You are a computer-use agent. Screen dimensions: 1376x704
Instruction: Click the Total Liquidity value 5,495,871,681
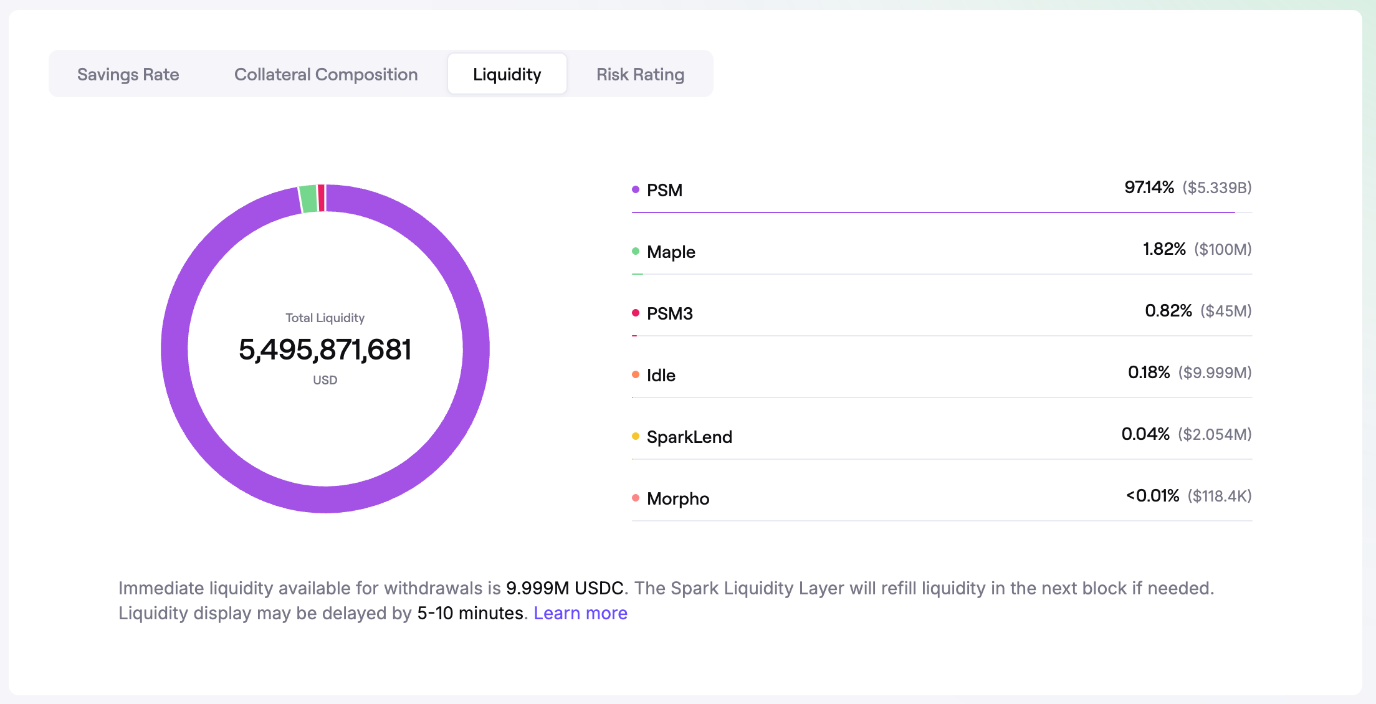[x=325, y=350]
